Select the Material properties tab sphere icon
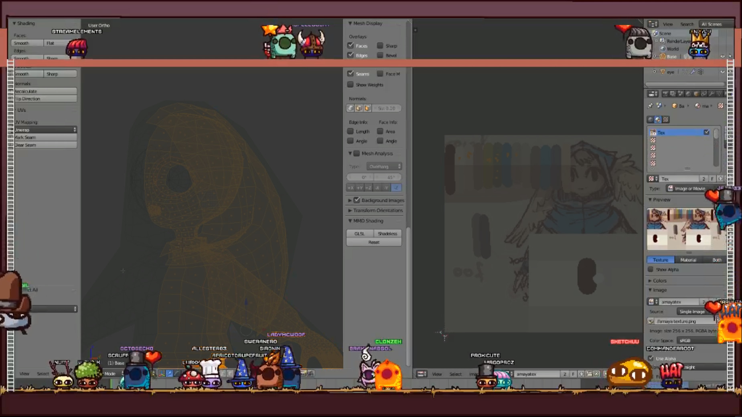This screenshot has height=417, width=742. tap(726, 93)
